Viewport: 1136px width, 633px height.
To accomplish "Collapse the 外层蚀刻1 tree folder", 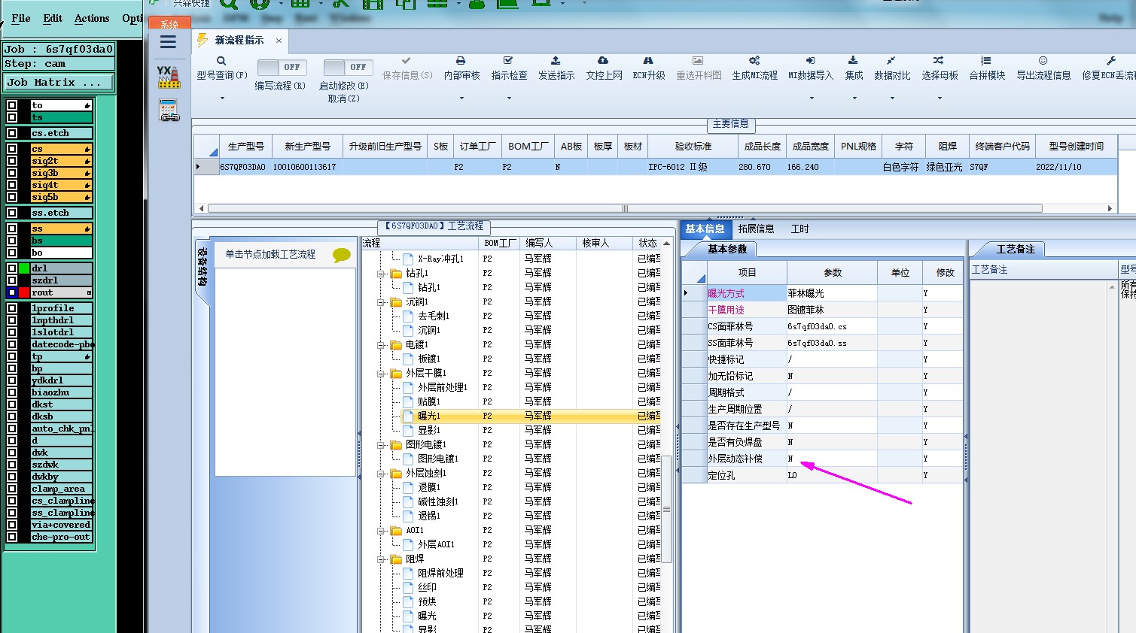I will coord(381,474).
